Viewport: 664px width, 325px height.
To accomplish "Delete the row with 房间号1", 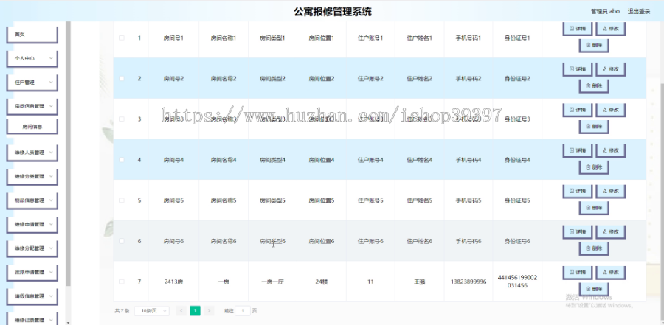I will point(594,45).
